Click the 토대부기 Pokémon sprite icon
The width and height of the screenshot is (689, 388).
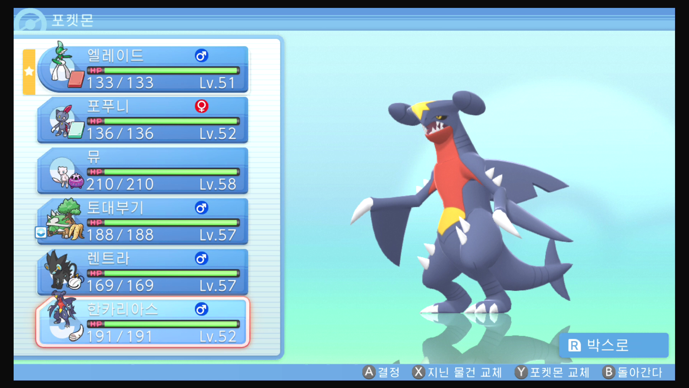[x=64, y=218]
